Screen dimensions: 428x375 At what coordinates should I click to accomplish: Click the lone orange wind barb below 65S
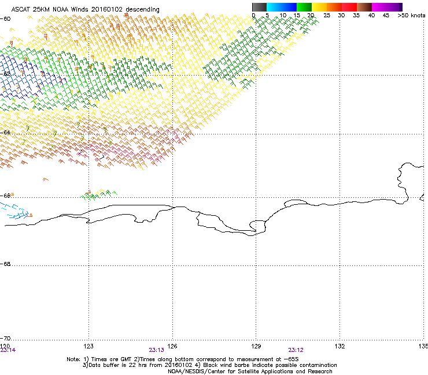pyautogui.click(x=46, y=179)
